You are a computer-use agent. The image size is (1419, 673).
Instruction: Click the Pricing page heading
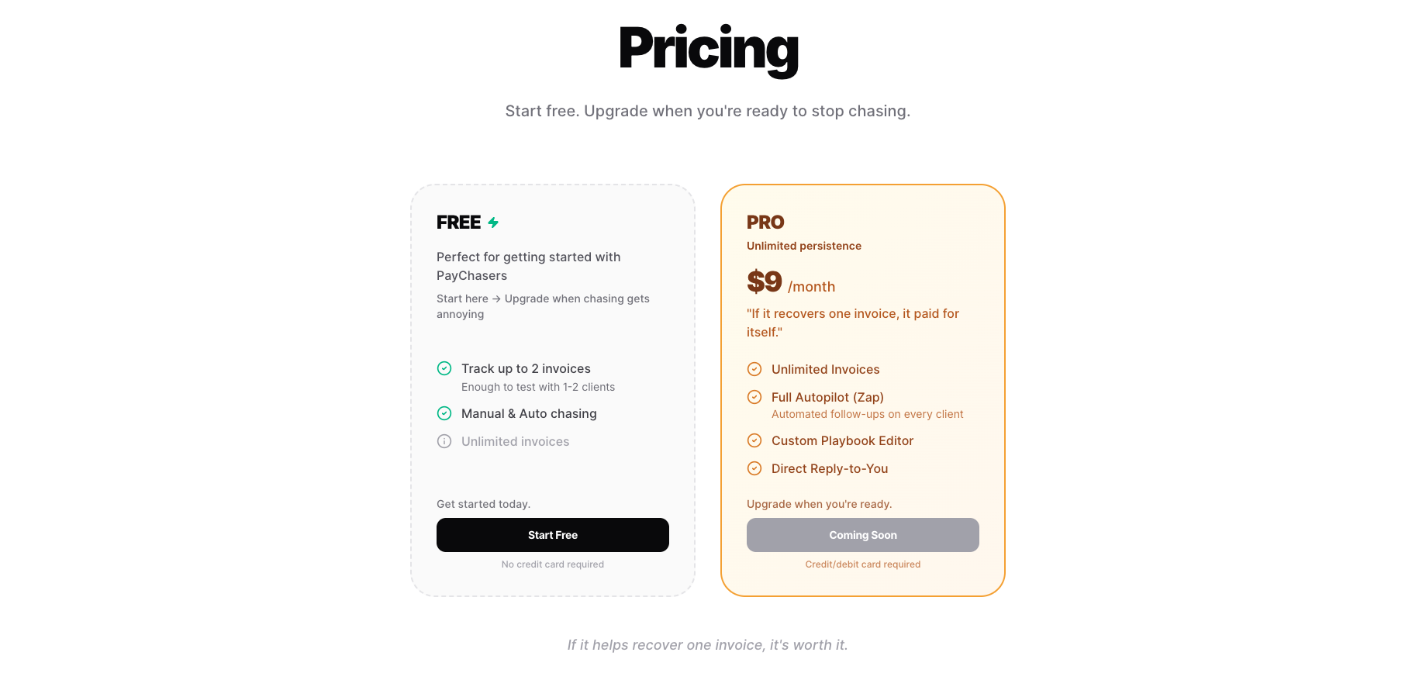(x=708, y=49)
